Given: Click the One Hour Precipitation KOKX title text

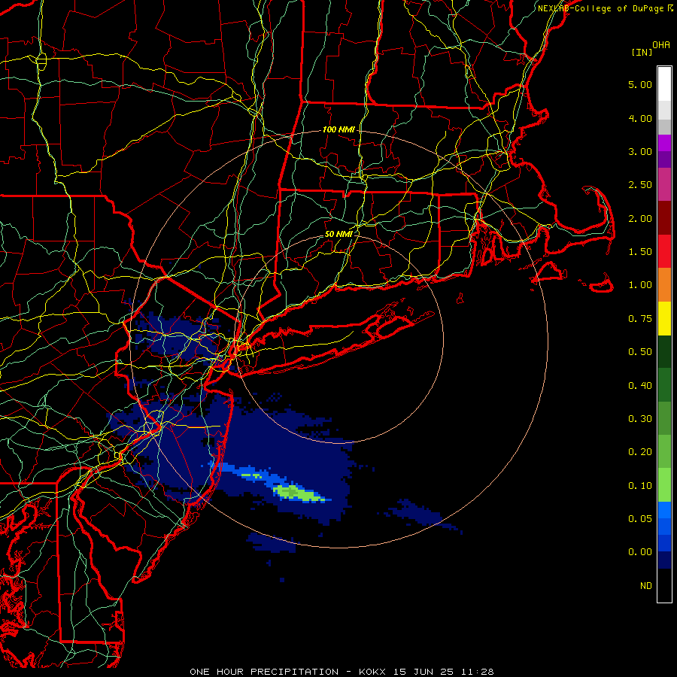Looking at the screenshot, I should point(342,672).
